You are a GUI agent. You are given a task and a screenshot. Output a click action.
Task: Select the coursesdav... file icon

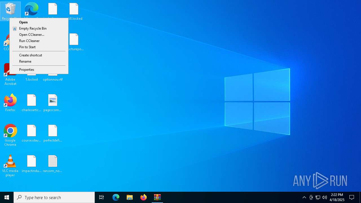click(32, 133)
